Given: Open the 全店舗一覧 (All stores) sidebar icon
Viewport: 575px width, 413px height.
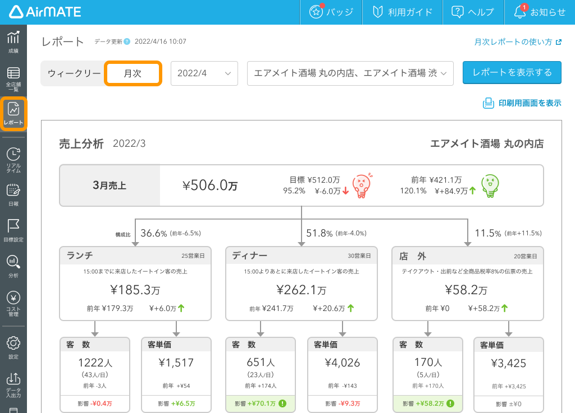Looking at the screenshot, I should 12,77.
